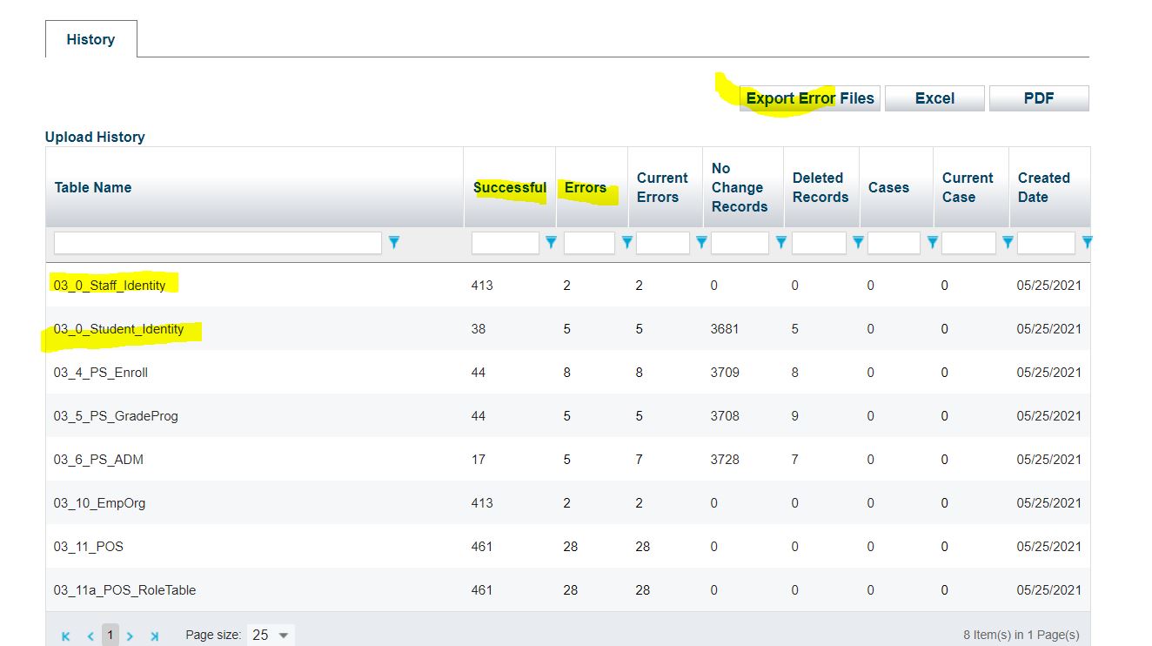Screen dimensions: 1152x646
Task: Select the 03_4_PS_Enroll table row
Action: (x=567, y=373)
